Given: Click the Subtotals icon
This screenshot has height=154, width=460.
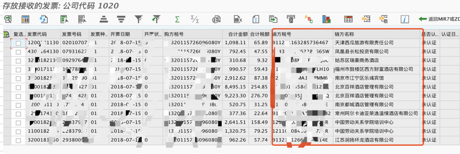Looking at the screenshot, I should [195, 20].
